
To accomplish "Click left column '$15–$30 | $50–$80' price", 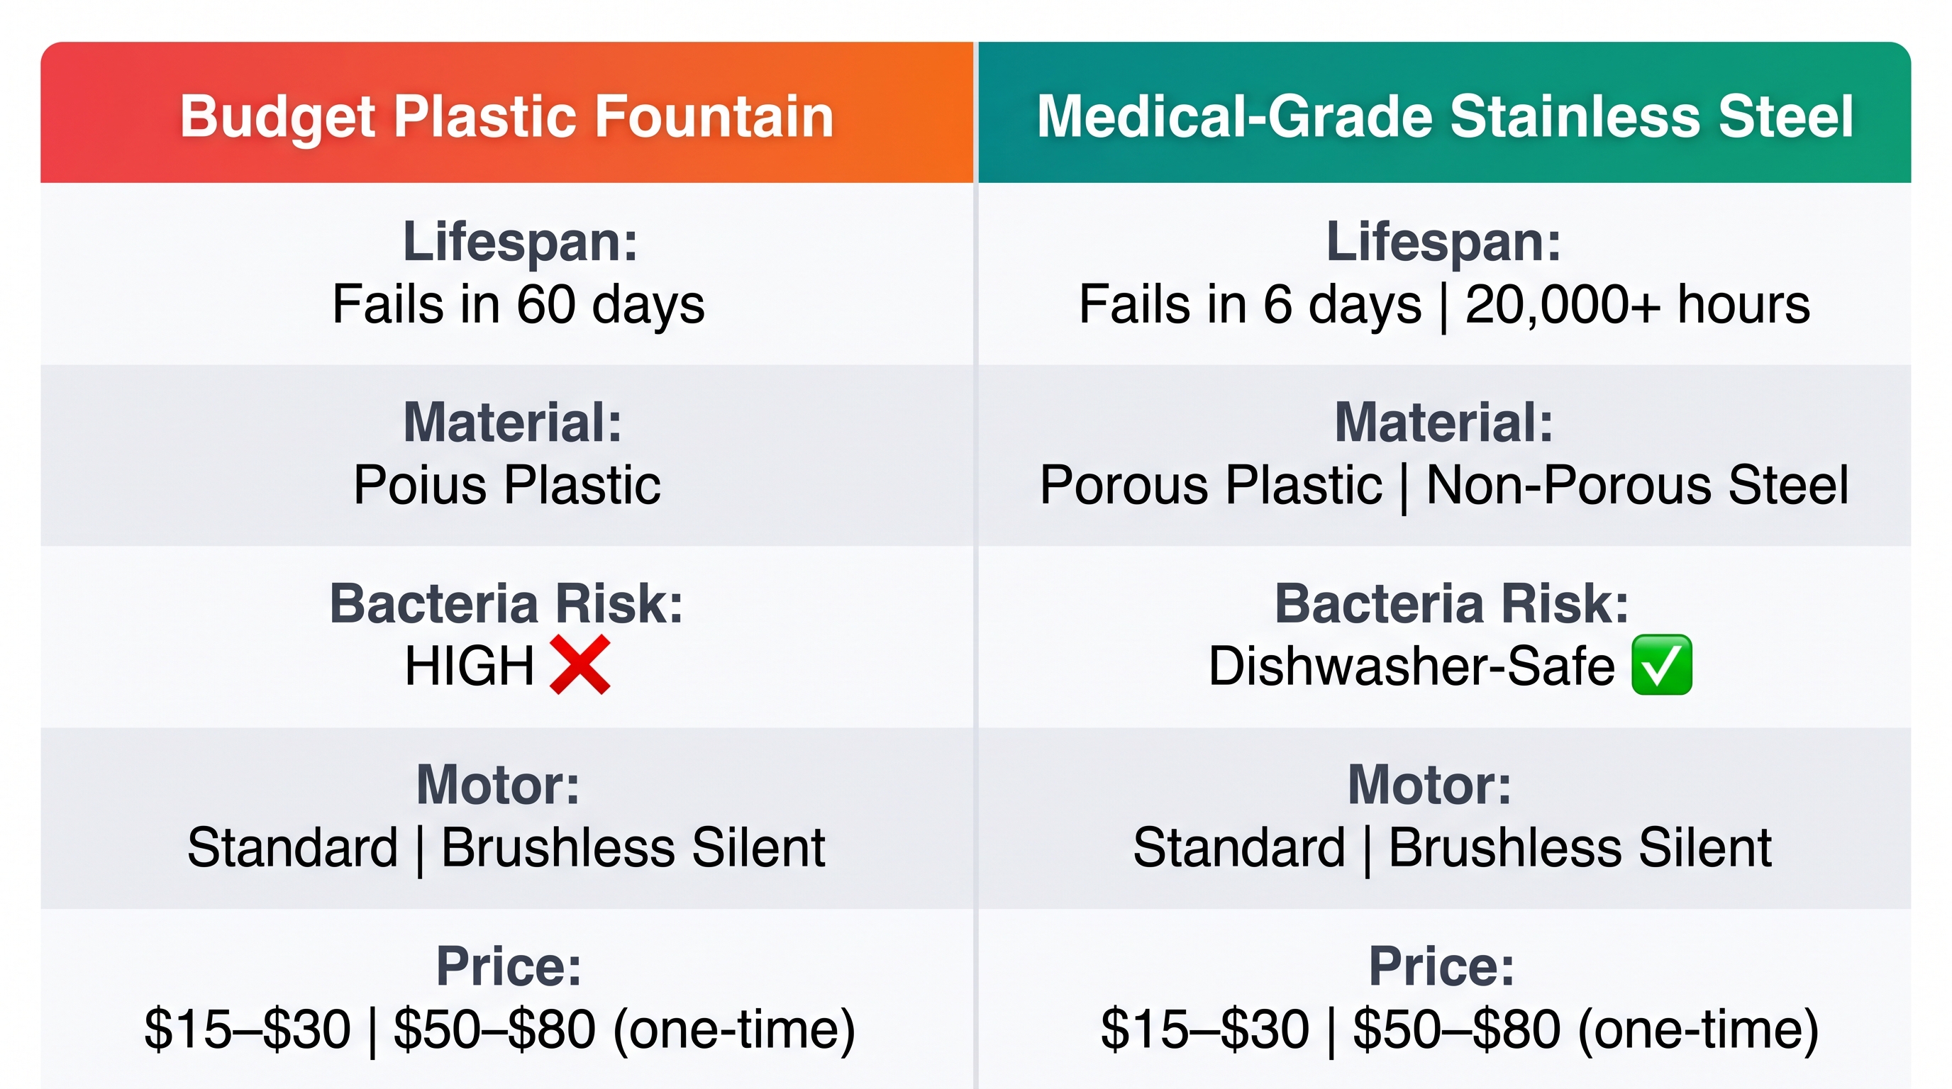I will [x=370, y=1029].
